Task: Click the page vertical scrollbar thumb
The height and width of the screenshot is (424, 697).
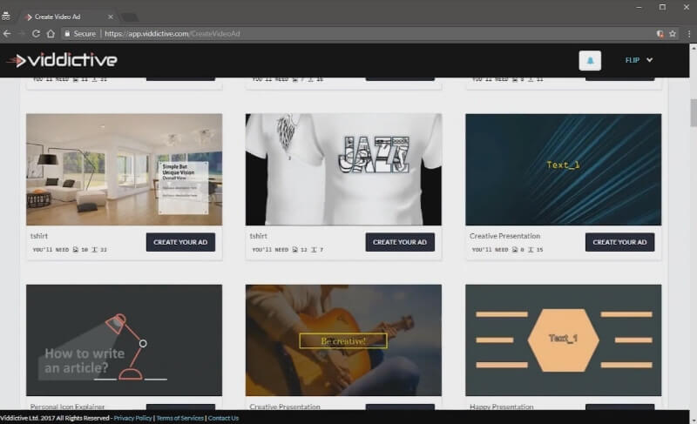Action: (x=693, y=112)
